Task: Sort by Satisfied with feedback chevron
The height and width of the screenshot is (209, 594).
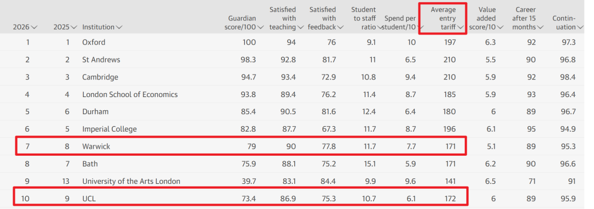Action: coord(340,27)
